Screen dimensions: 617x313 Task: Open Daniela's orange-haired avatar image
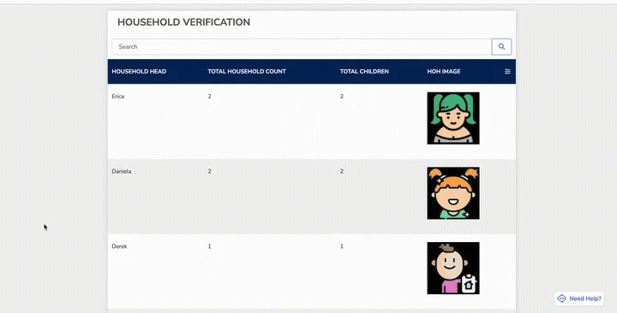click(x=453, y=193)
